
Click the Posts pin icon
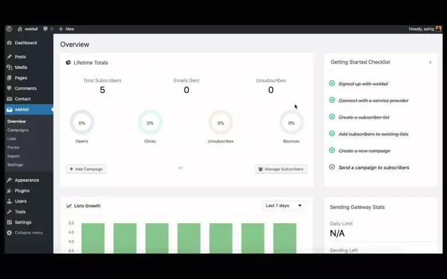point(9,56)
